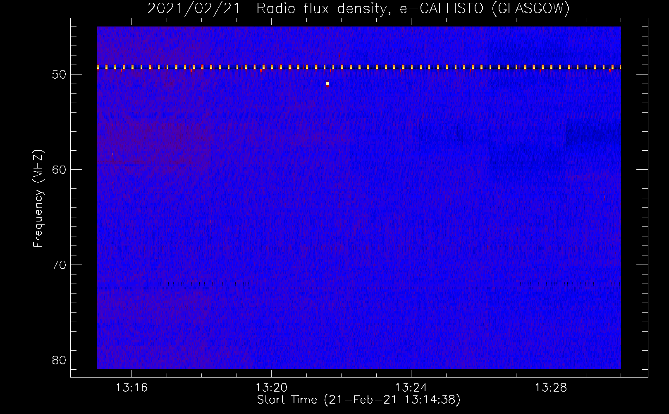This screenshot has width=669, height=414.
Task: Click the 13:24 time tick label
Action: [411, 388]
